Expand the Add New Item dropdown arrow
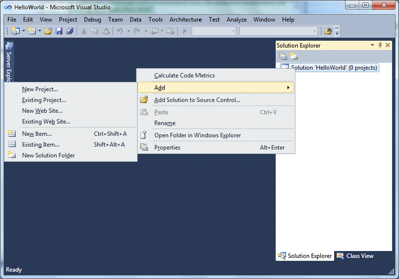 coord(40,31)
